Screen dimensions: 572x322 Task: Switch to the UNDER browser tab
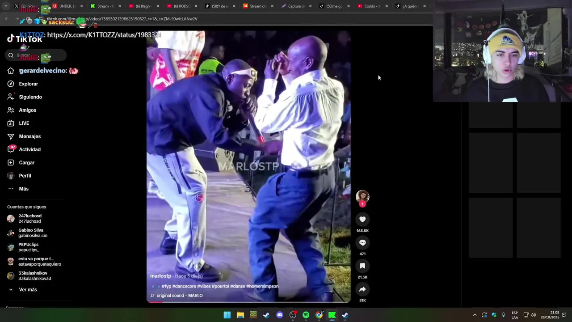coord(67,6)
